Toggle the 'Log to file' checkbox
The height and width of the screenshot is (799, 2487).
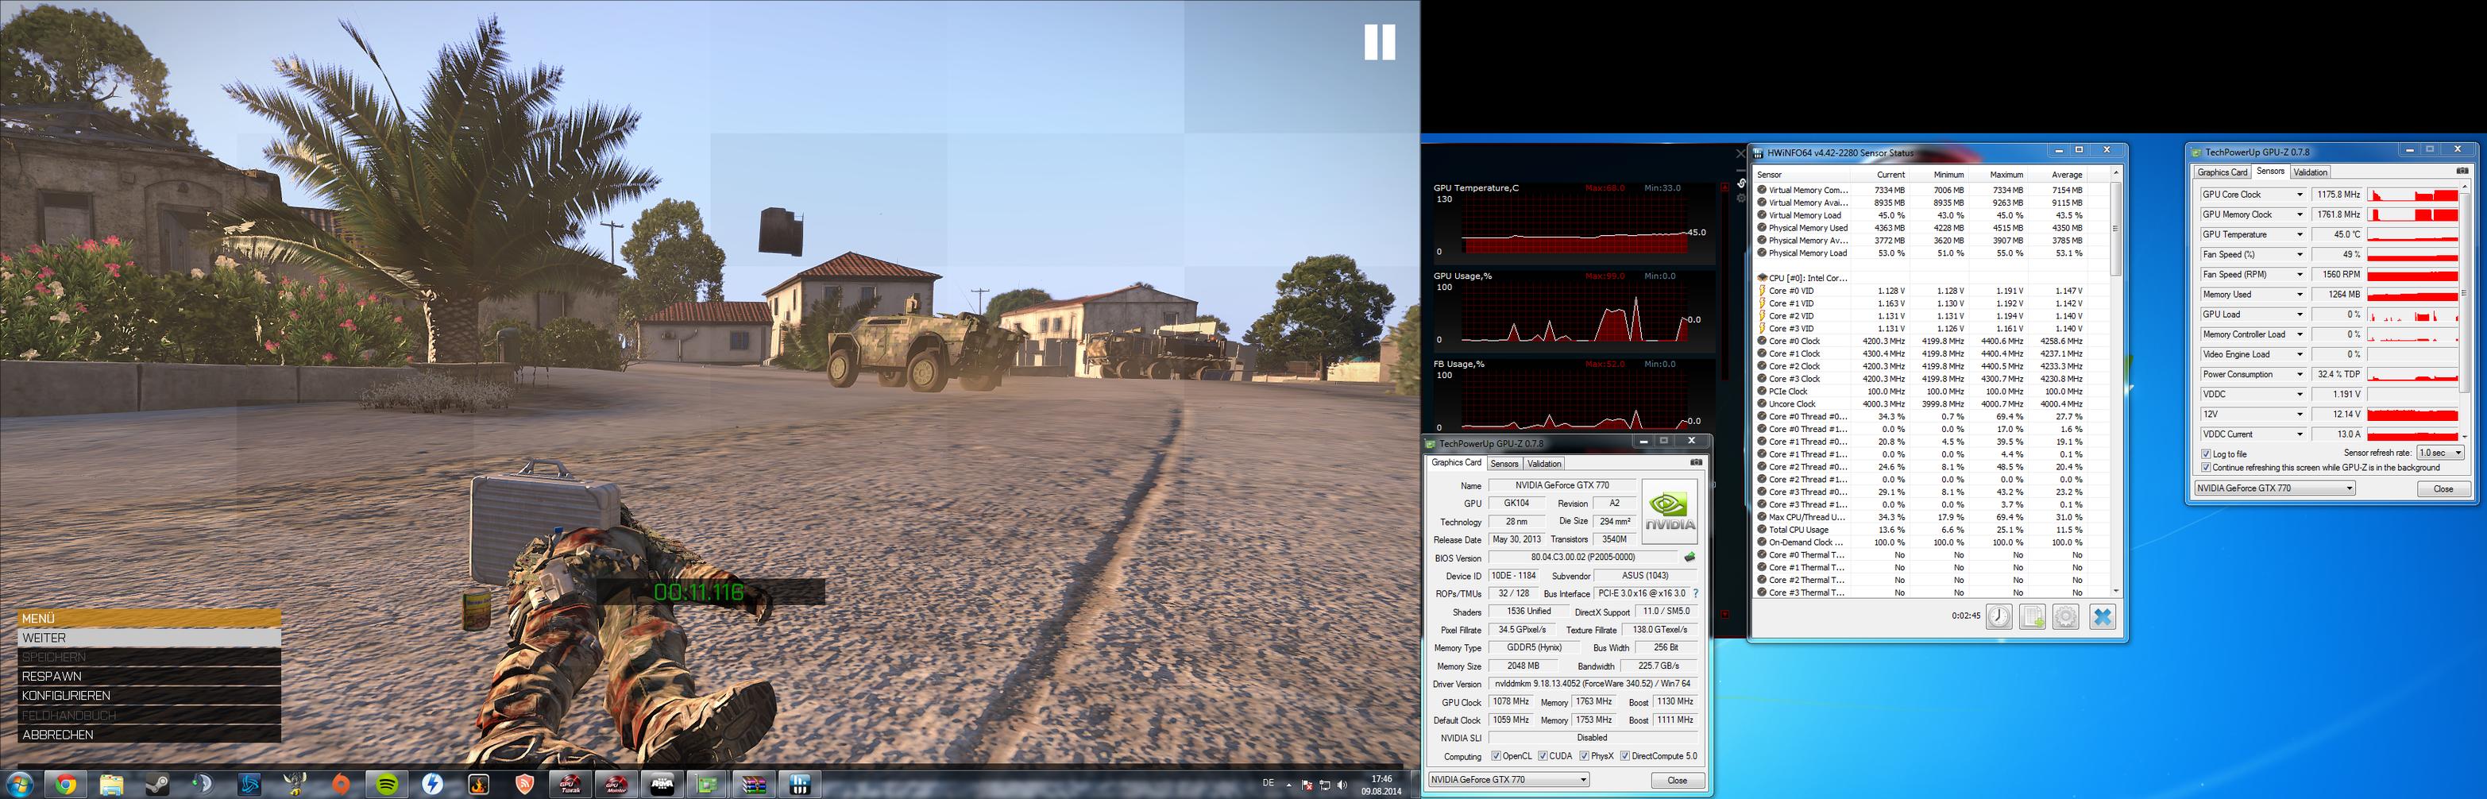click(x=2206, y=454)
